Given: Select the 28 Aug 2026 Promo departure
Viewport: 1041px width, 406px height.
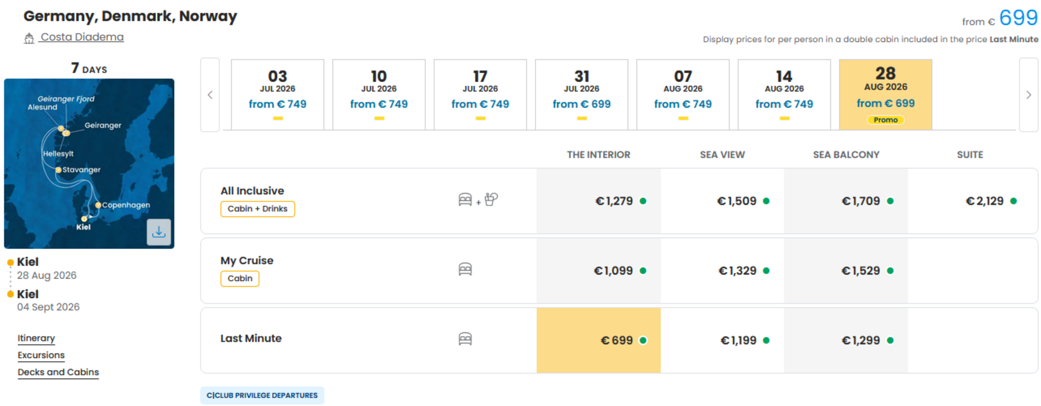Looking at the screenshot, I should tap(886, 94).
